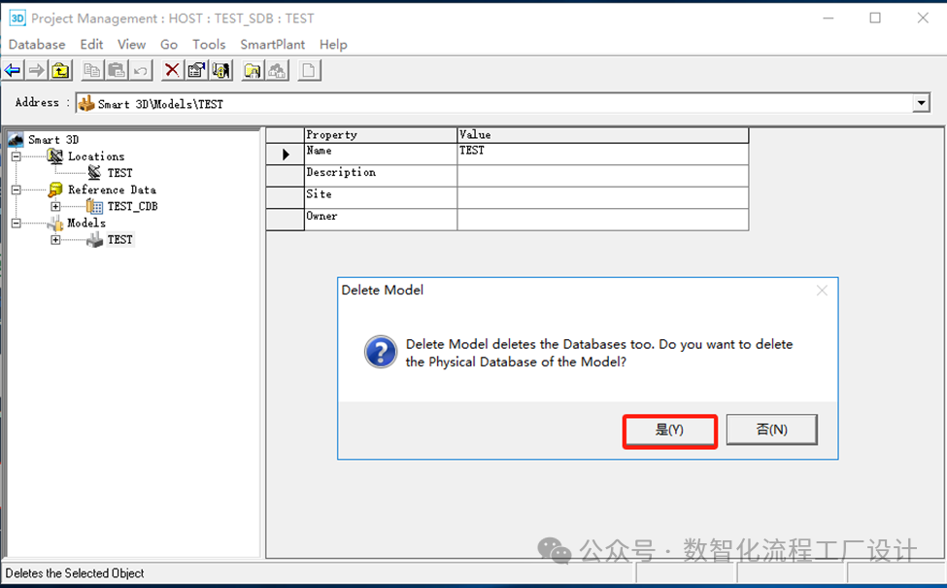This screenshot has height=588, width=947.
Task: Click the Locations label in tree
Action: (x=96, y=156)
